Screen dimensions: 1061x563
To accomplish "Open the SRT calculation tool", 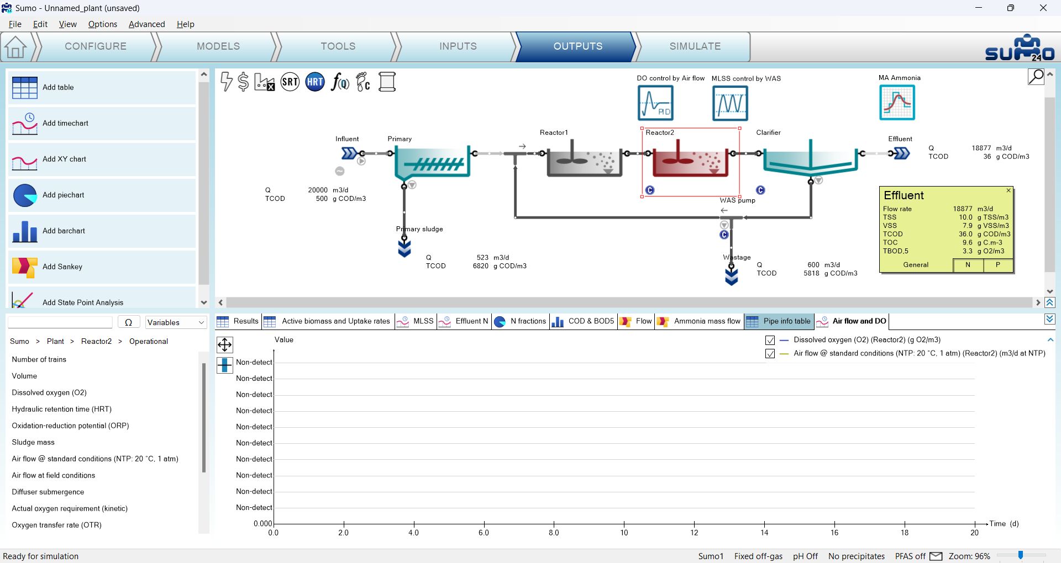I will (x=290, y=82).
